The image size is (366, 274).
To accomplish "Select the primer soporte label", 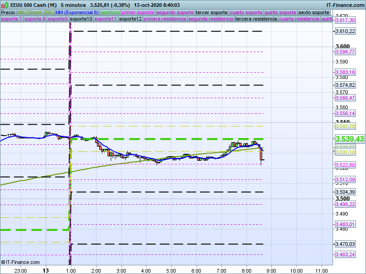I will tap(138, 12).
